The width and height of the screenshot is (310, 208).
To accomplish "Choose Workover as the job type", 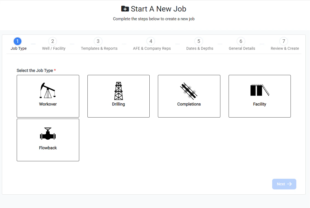I will 48,96.
